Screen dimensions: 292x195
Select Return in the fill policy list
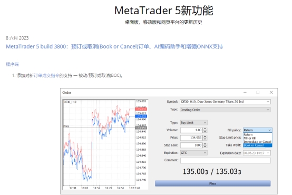258,134
